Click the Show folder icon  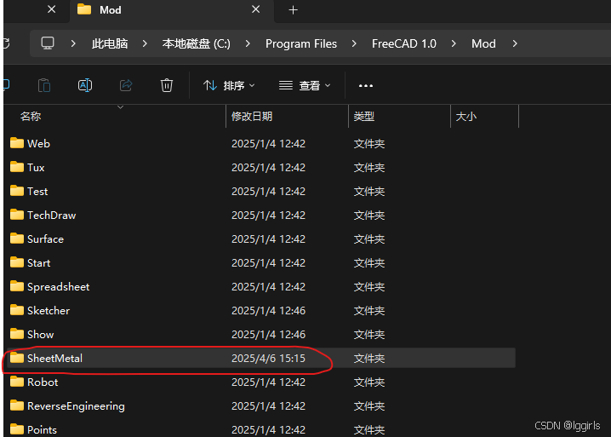point(17,334)
